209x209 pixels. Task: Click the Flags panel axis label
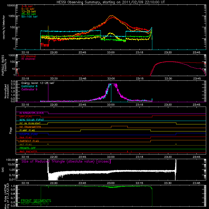[11, 130]
